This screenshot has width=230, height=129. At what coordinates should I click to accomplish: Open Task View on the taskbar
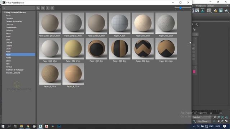[15, 126]
